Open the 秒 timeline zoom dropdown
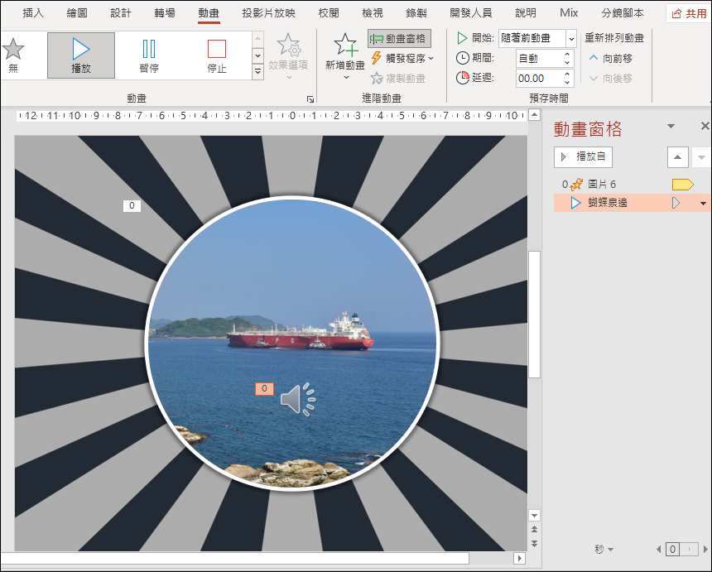 (x=604, y=550)
